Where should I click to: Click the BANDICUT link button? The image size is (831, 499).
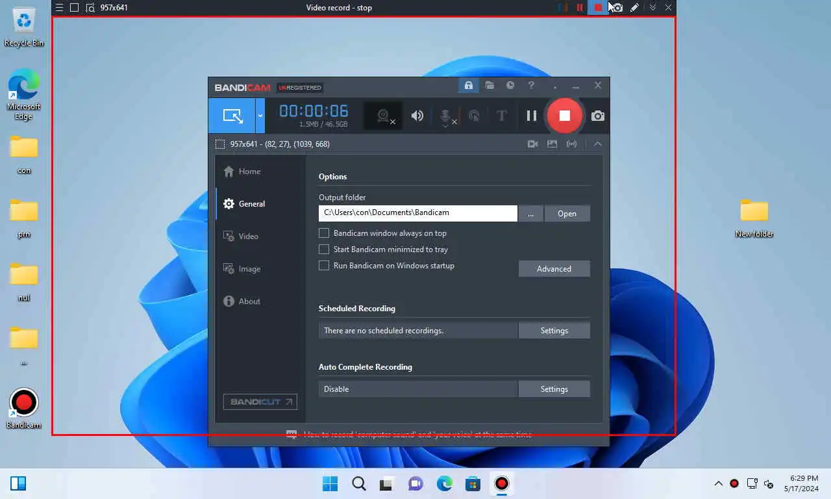point(260,402)
